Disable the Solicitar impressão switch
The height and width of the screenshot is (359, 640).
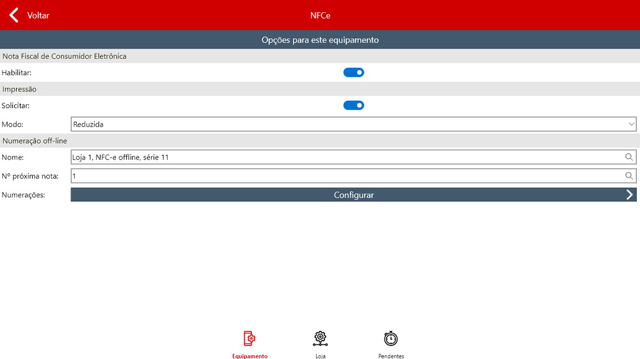point(353,105)
